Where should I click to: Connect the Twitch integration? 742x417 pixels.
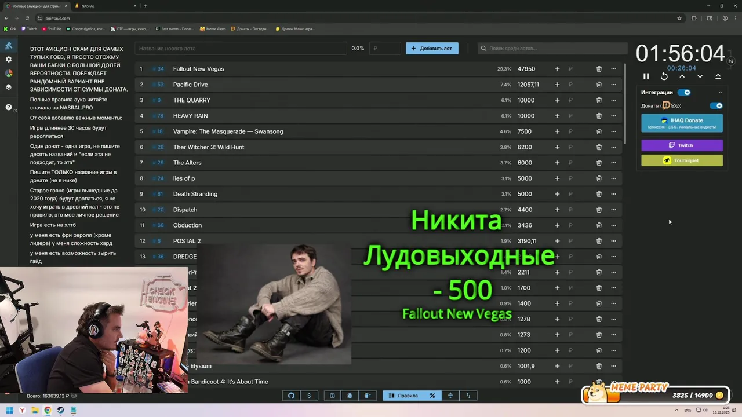coord(682,145)
